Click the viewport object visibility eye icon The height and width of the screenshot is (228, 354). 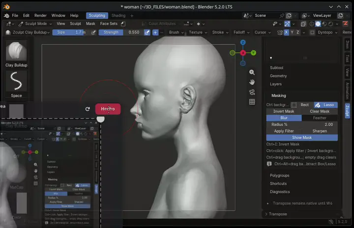point(275,24)
